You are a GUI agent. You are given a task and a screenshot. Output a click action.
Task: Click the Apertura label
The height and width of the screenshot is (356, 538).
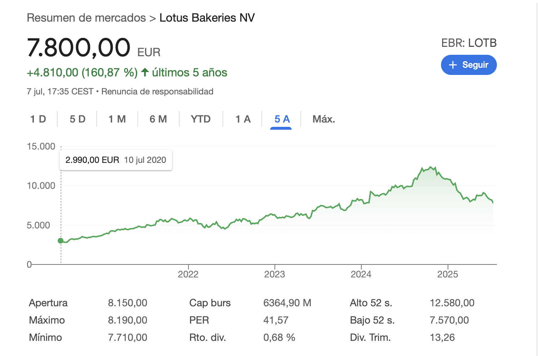(x=48, y=303)
